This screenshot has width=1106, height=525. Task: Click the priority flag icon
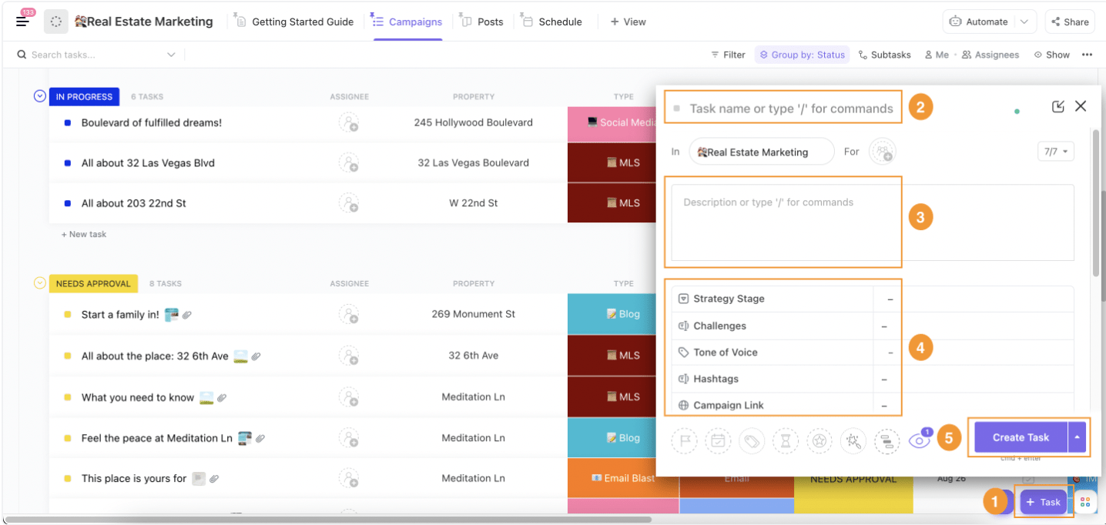(x=684, y=441)
